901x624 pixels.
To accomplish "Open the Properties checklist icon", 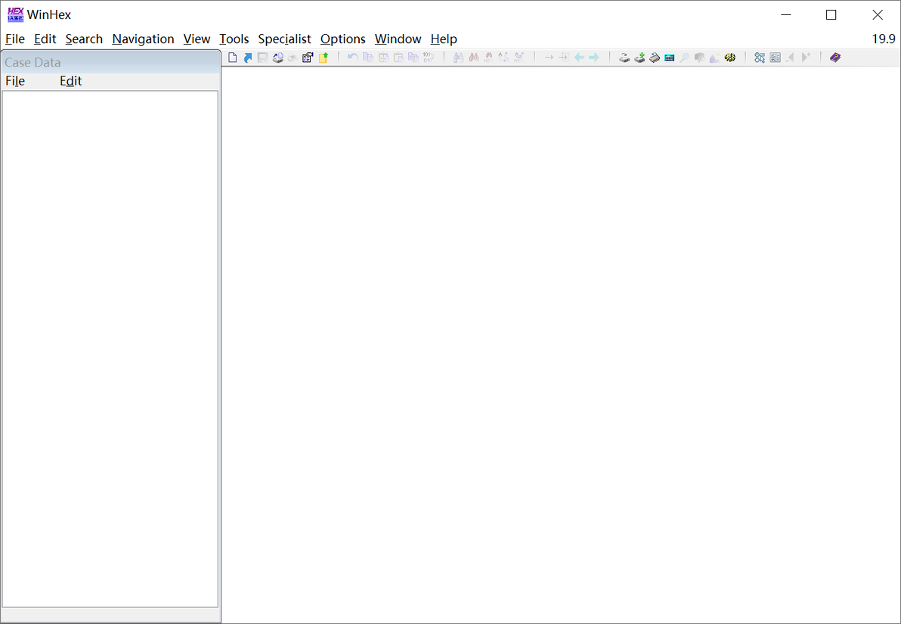I will 308,57.
